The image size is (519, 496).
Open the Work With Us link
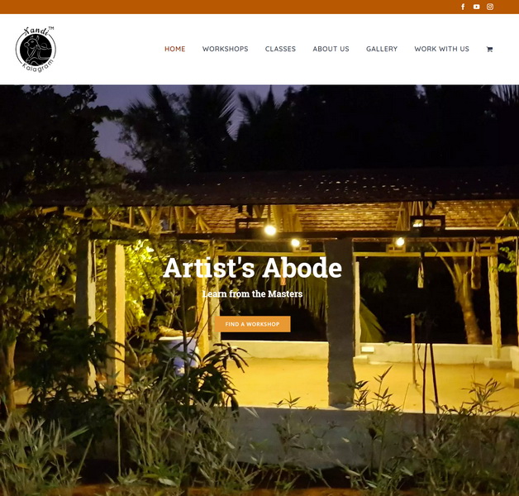(x=441, y=49)
